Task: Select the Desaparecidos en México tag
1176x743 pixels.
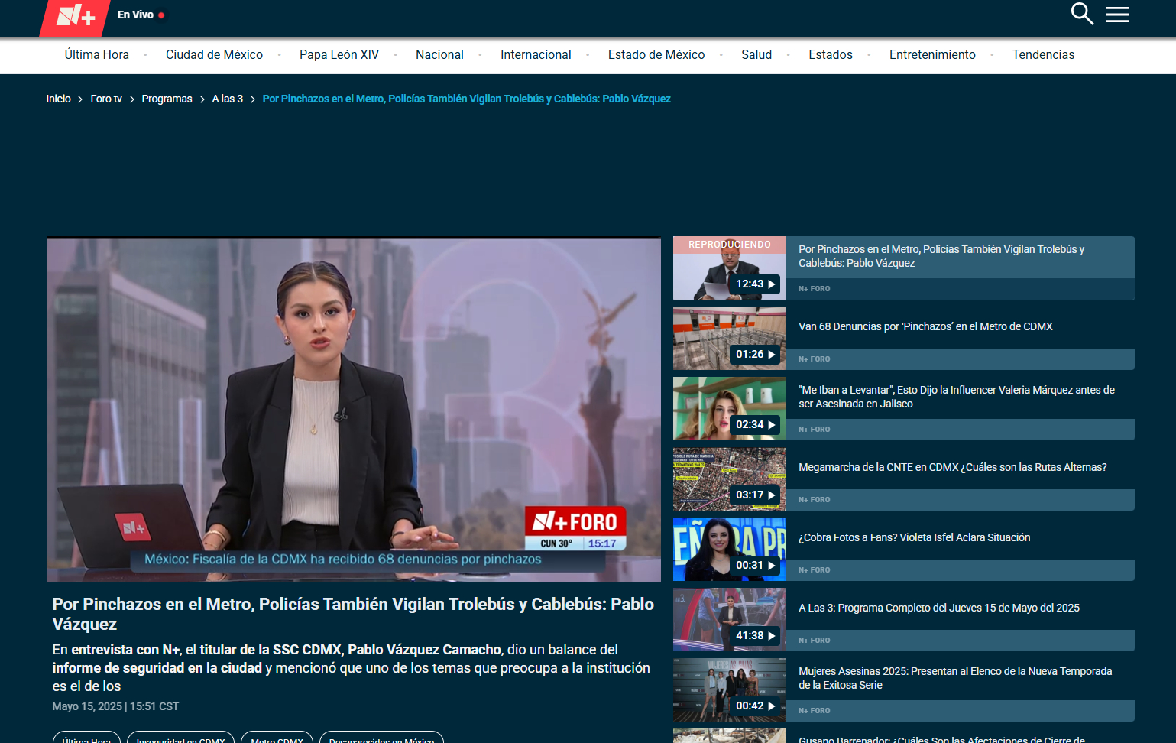Action: coord(381,738)
